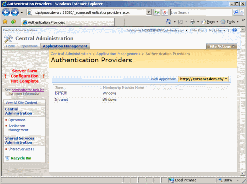Click Application Management breadcrumb link
Viewport: 247px width, 184px height.
(118, 54)
